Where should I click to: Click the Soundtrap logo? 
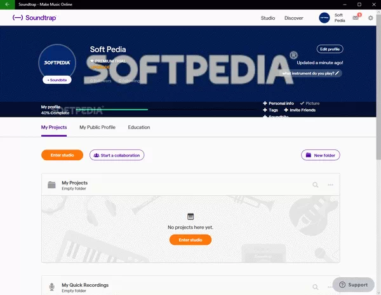[34, 18]
